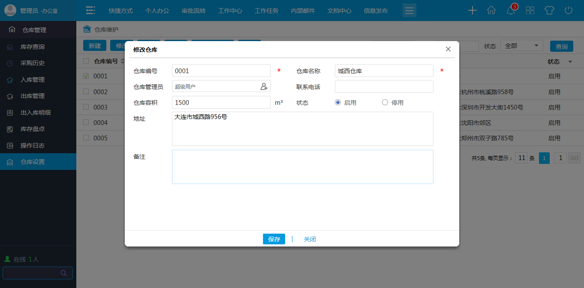Open the 审批流转 menu
Image resolution: width=584 pixels, height=288 pixels.
[193, 11]
